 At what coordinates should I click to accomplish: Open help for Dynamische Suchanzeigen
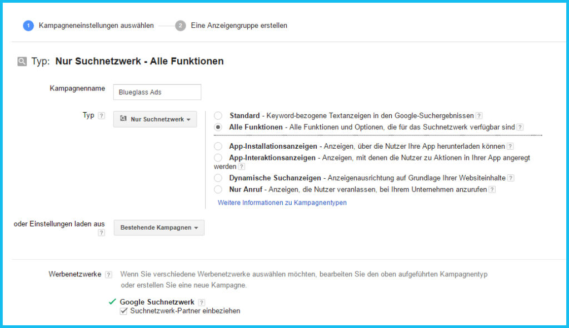(511, 178)
